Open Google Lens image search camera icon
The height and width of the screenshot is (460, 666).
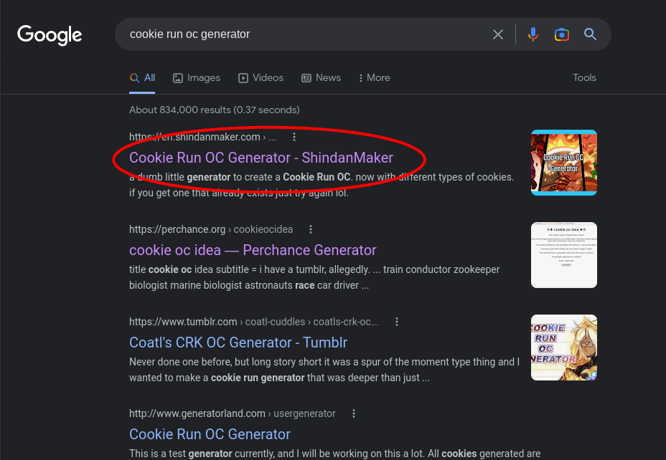coord(561,34)
